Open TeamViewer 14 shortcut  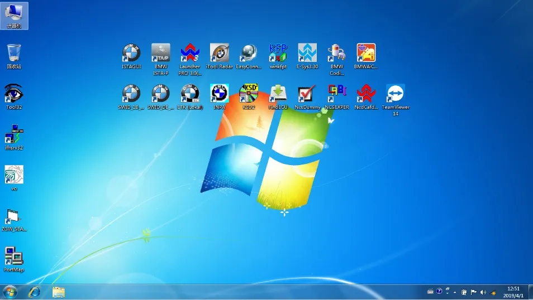(x=396, y=94)
